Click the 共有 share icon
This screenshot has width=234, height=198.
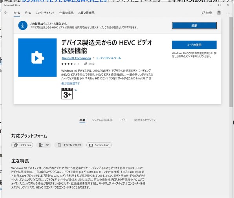click(x=85, y=64)
